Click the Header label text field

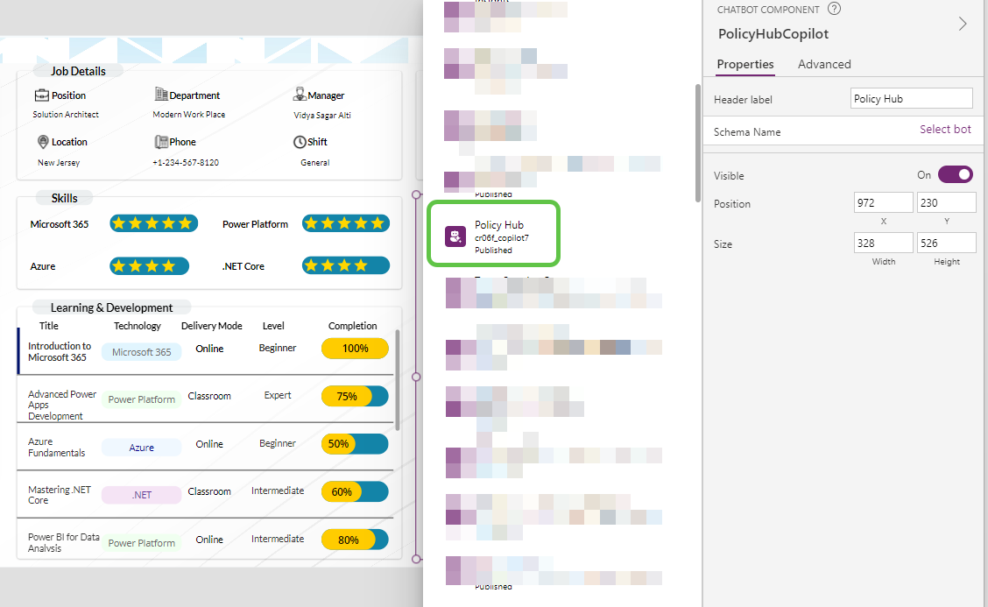tap(911, 99)
